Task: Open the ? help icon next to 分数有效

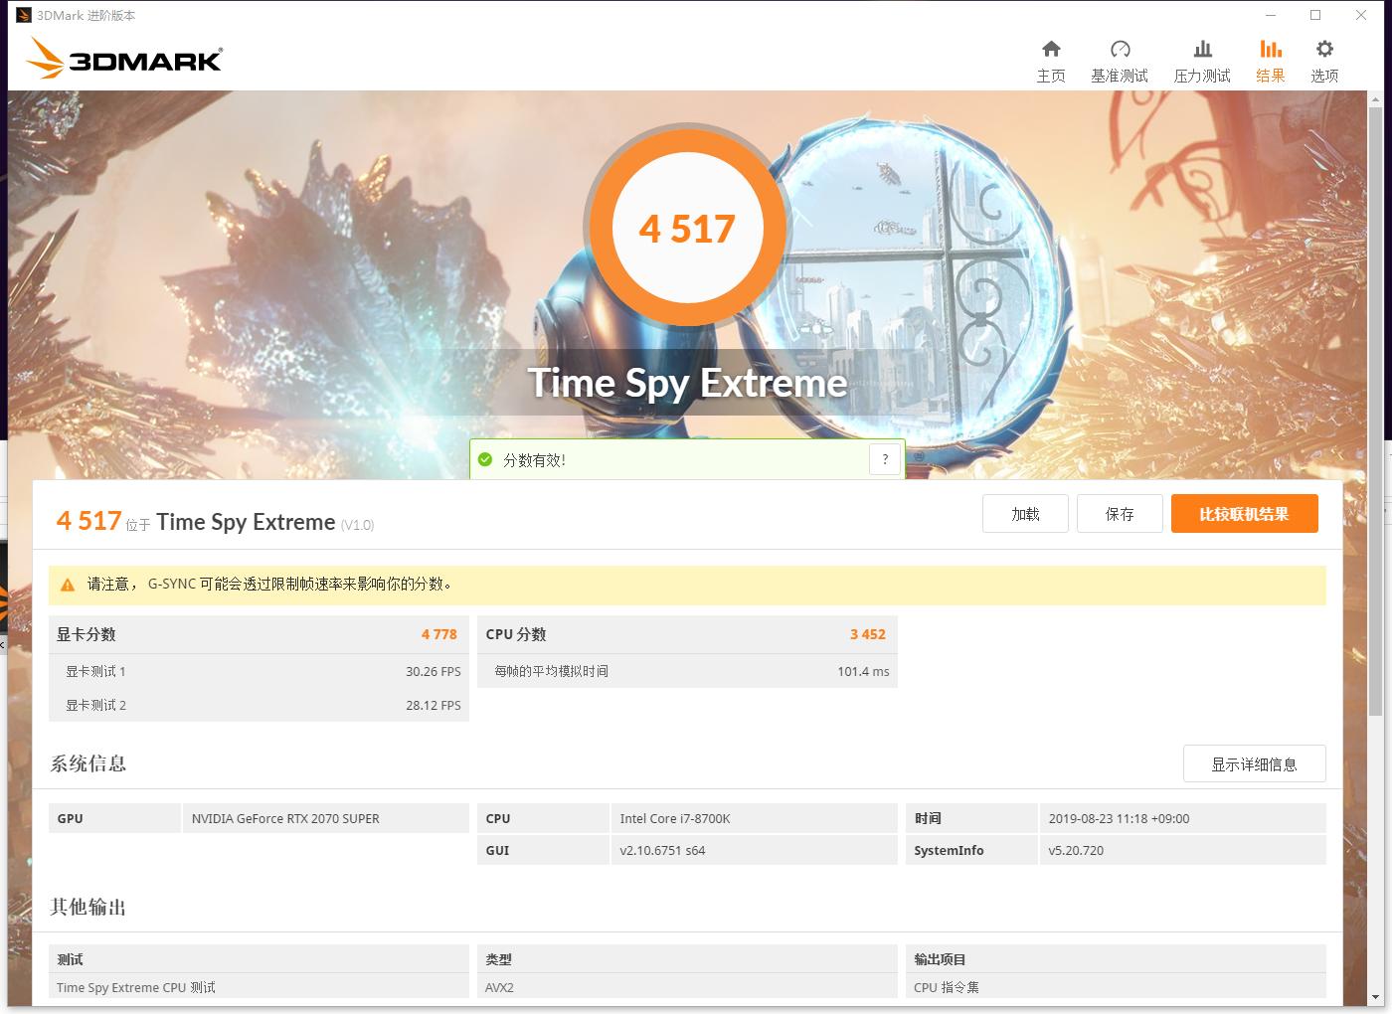Action: [x=885, y=459]
